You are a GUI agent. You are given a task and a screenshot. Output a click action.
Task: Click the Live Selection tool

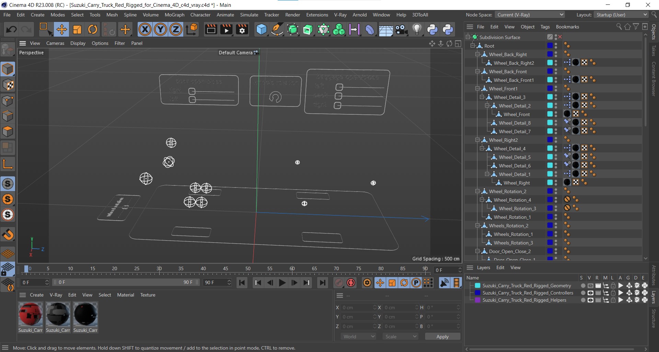click(x=45, y=29)
